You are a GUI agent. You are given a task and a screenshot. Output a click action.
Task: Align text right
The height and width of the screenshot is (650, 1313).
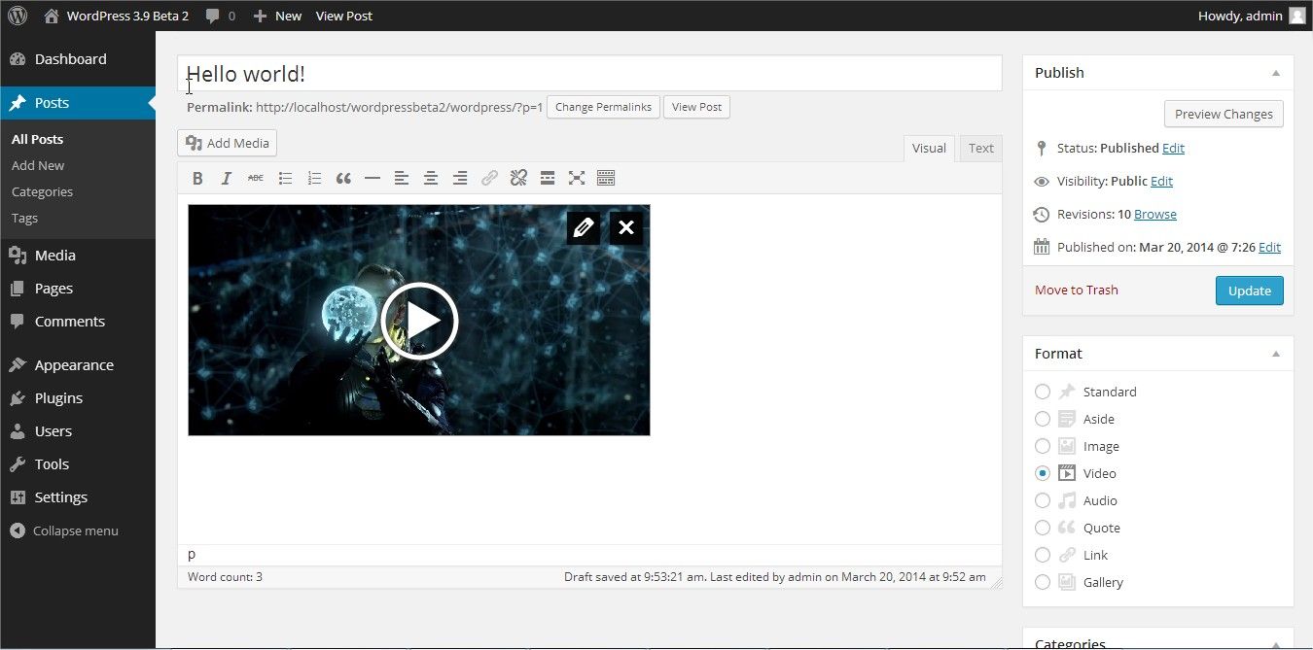[x=460, y=178]
